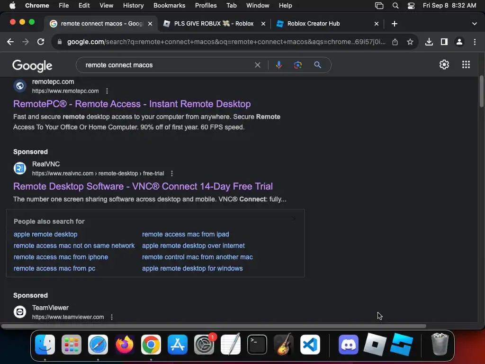Launch Roblox Studio from the dock

point(402,345)
